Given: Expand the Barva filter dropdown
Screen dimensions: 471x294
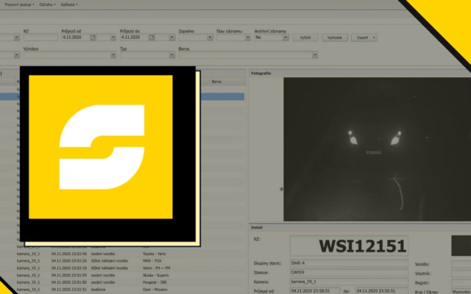Looking at the screenshot, I should 315,55.
